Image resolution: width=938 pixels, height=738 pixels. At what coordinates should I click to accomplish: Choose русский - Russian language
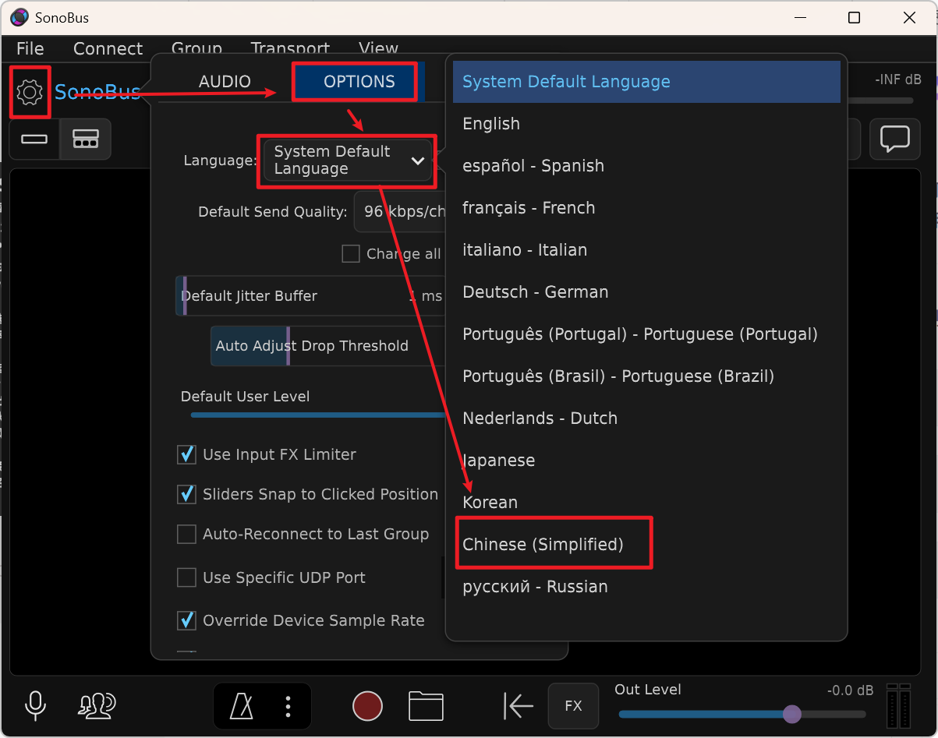click(x=646, y=587)
